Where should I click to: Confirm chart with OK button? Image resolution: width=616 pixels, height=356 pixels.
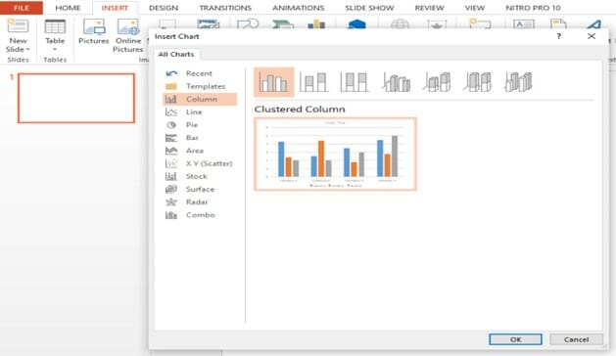click(x=515, y=339)
